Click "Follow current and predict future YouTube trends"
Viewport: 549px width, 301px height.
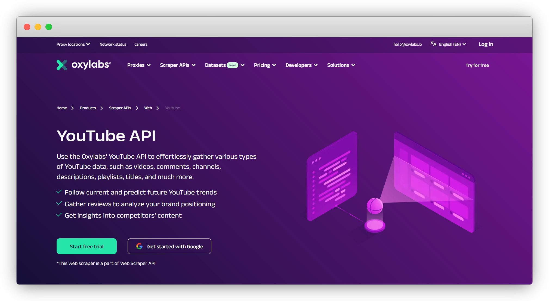pos(141,192)
